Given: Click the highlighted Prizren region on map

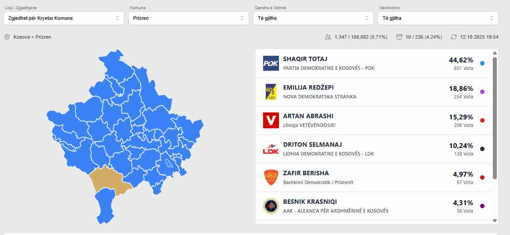Looking at the screenshot, I should coord(109,181).
